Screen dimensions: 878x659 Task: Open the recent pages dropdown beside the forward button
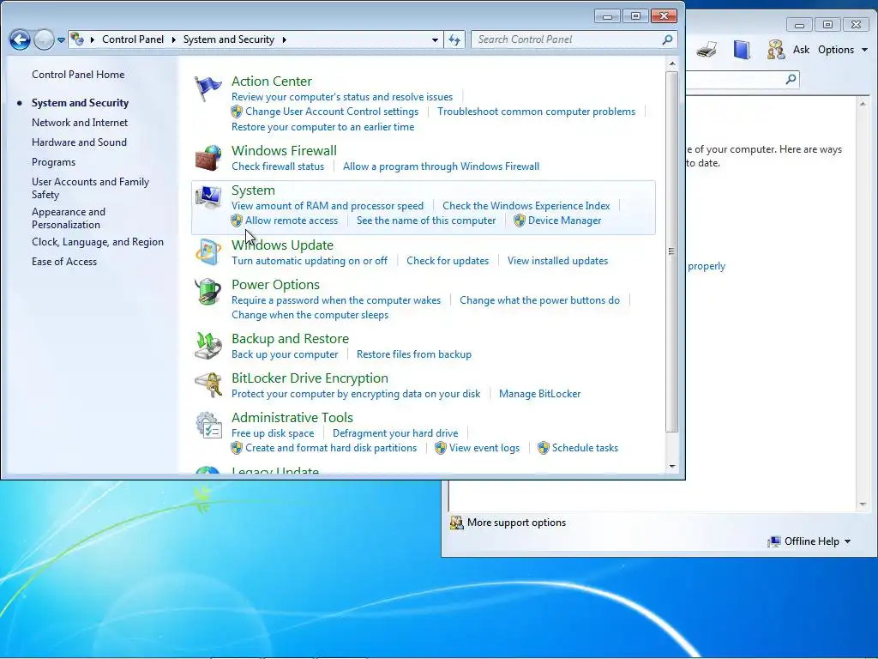(61, 39)
